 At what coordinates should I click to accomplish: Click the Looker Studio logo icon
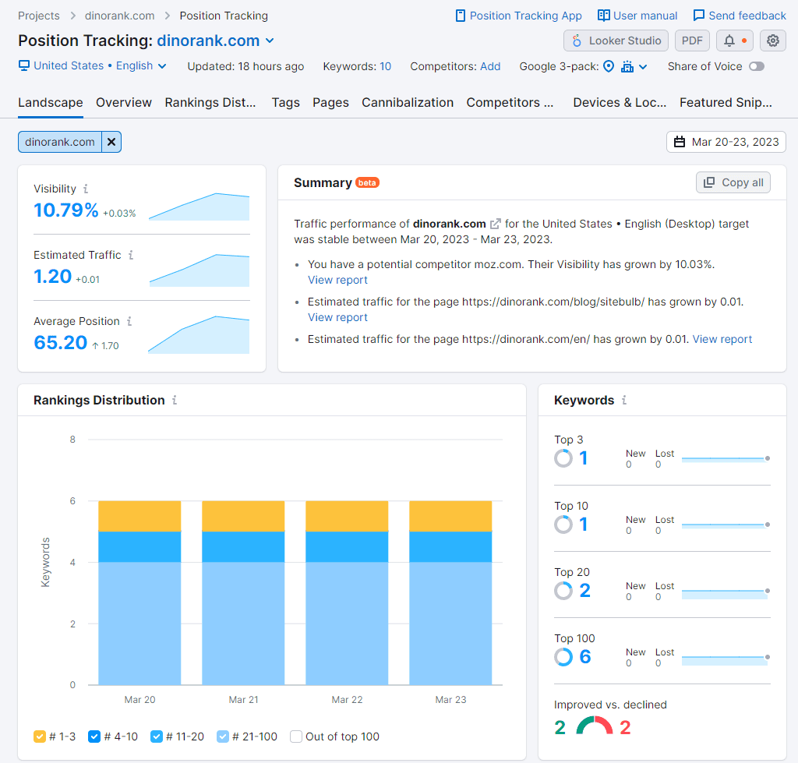click(577, 41)
